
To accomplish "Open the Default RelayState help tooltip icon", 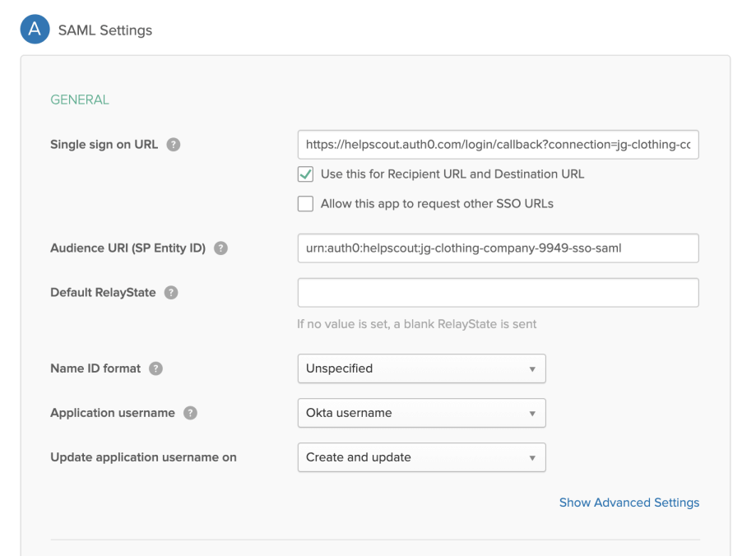I will (171, 293).
